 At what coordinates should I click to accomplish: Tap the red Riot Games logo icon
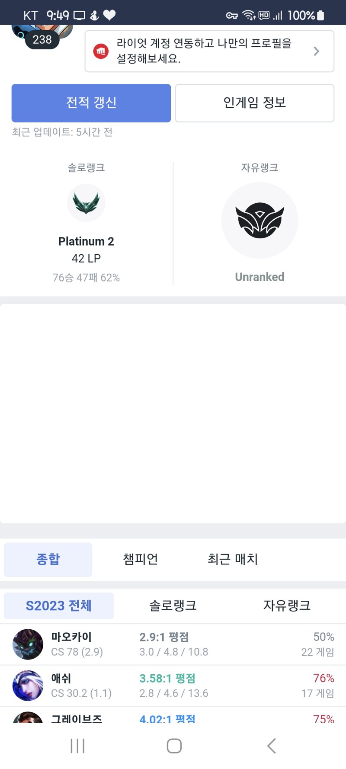point(101,51)
